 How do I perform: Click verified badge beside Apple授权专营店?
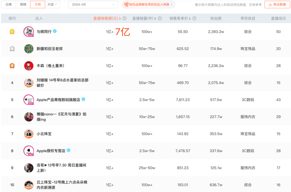coord(68,150)
